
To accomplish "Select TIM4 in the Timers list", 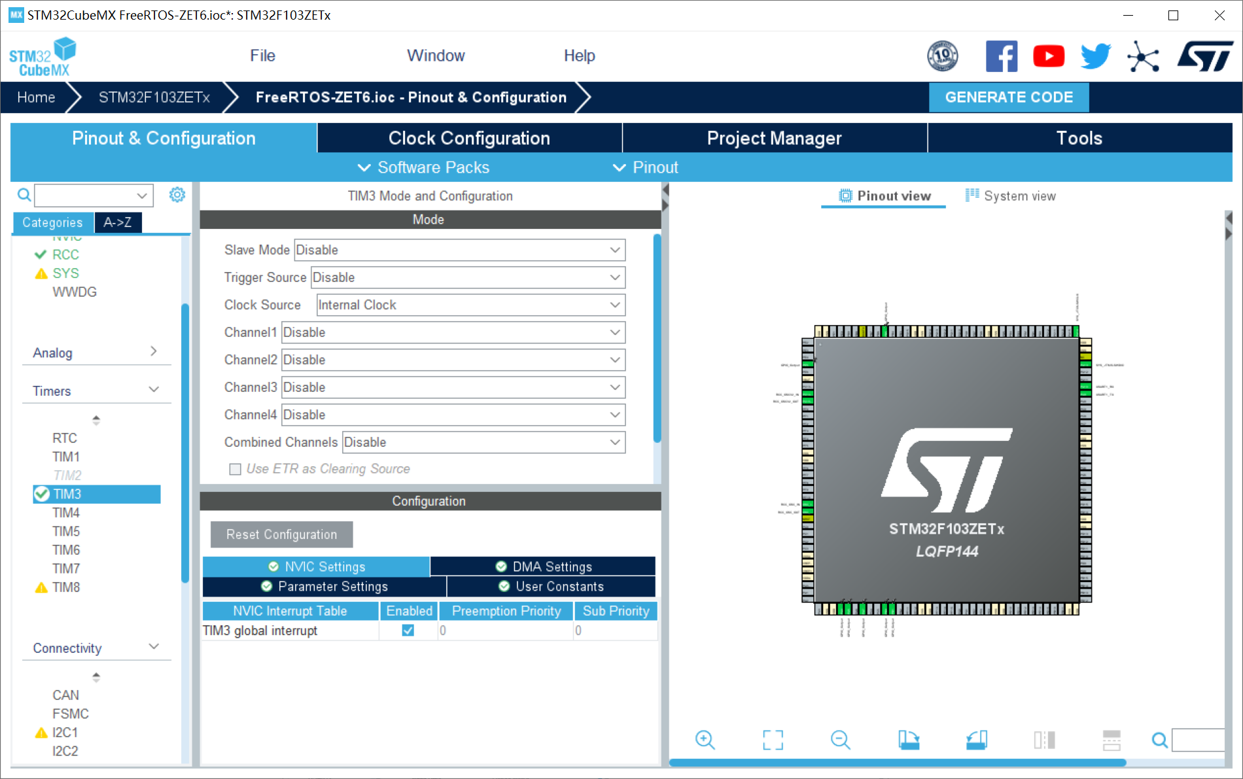I will click(66, 513).
